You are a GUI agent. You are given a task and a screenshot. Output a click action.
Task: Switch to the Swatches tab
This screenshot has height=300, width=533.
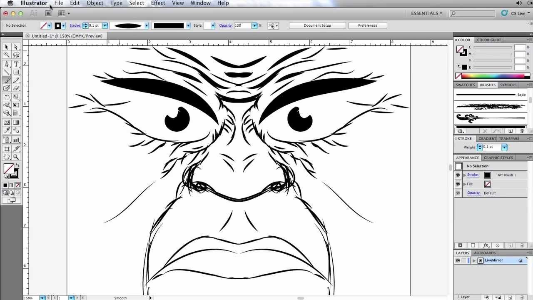(x=465, y=85)
